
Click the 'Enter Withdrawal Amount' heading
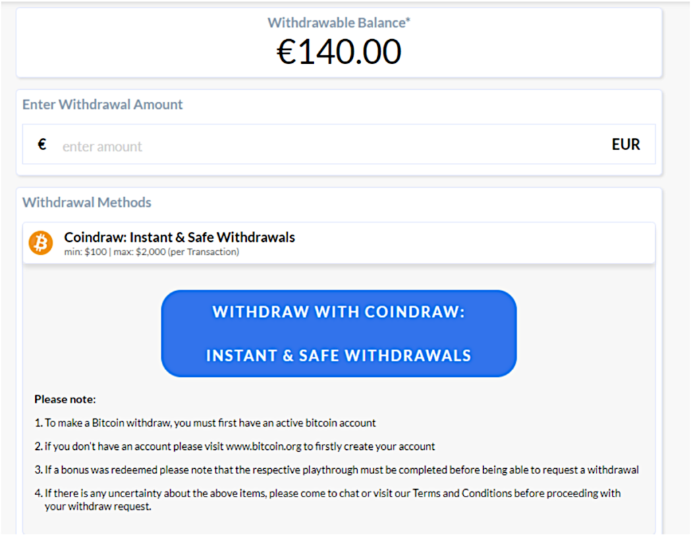(103, 105)
